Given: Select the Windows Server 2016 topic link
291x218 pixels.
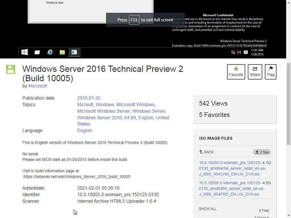Looking at the screenshot, I should coord(99,118).
